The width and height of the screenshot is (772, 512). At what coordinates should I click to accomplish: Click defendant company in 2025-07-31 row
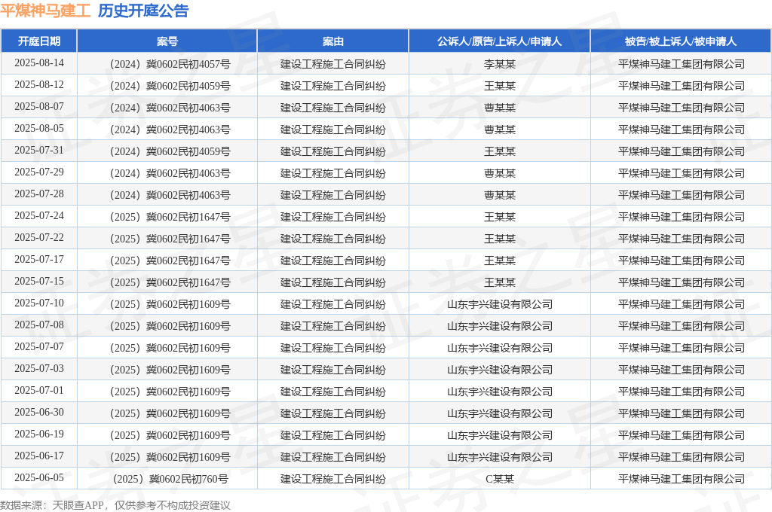click(x=681, y=151)
